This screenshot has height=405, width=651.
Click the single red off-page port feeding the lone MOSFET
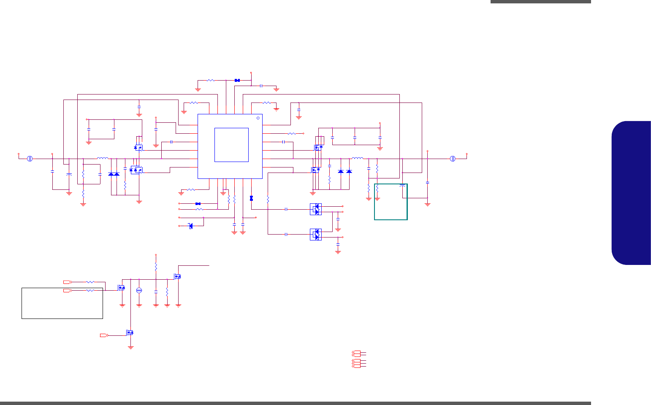point(104,335)
